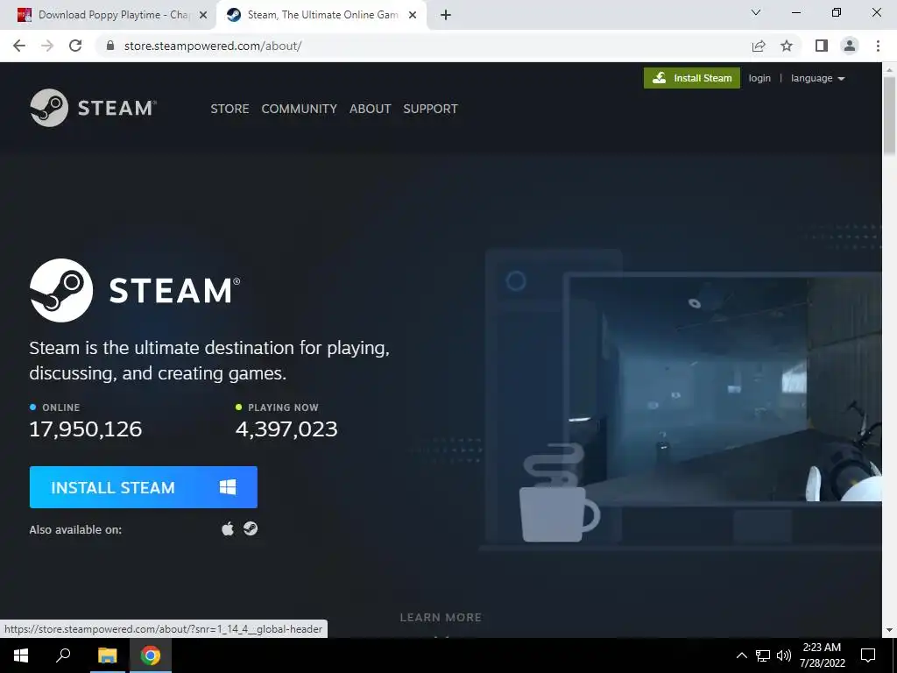Click the Steam logo in the header
897x673 pixels.
(93, 108)
